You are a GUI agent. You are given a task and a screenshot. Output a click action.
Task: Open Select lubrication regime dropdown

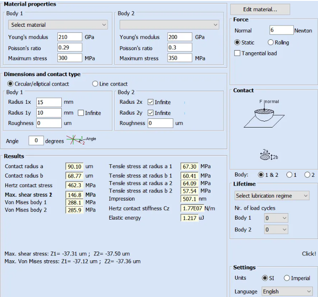[x=272, y=196]
